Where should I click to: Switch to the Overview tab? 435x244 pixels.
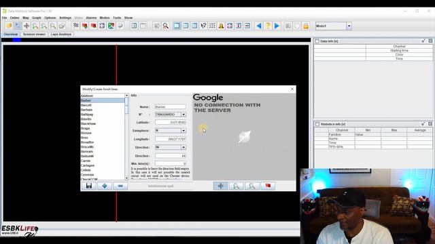coord(11,35)
